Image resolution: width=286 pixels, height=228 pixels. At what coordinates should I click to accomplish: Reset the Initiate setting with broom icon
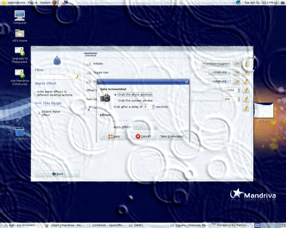pos(246,64)
